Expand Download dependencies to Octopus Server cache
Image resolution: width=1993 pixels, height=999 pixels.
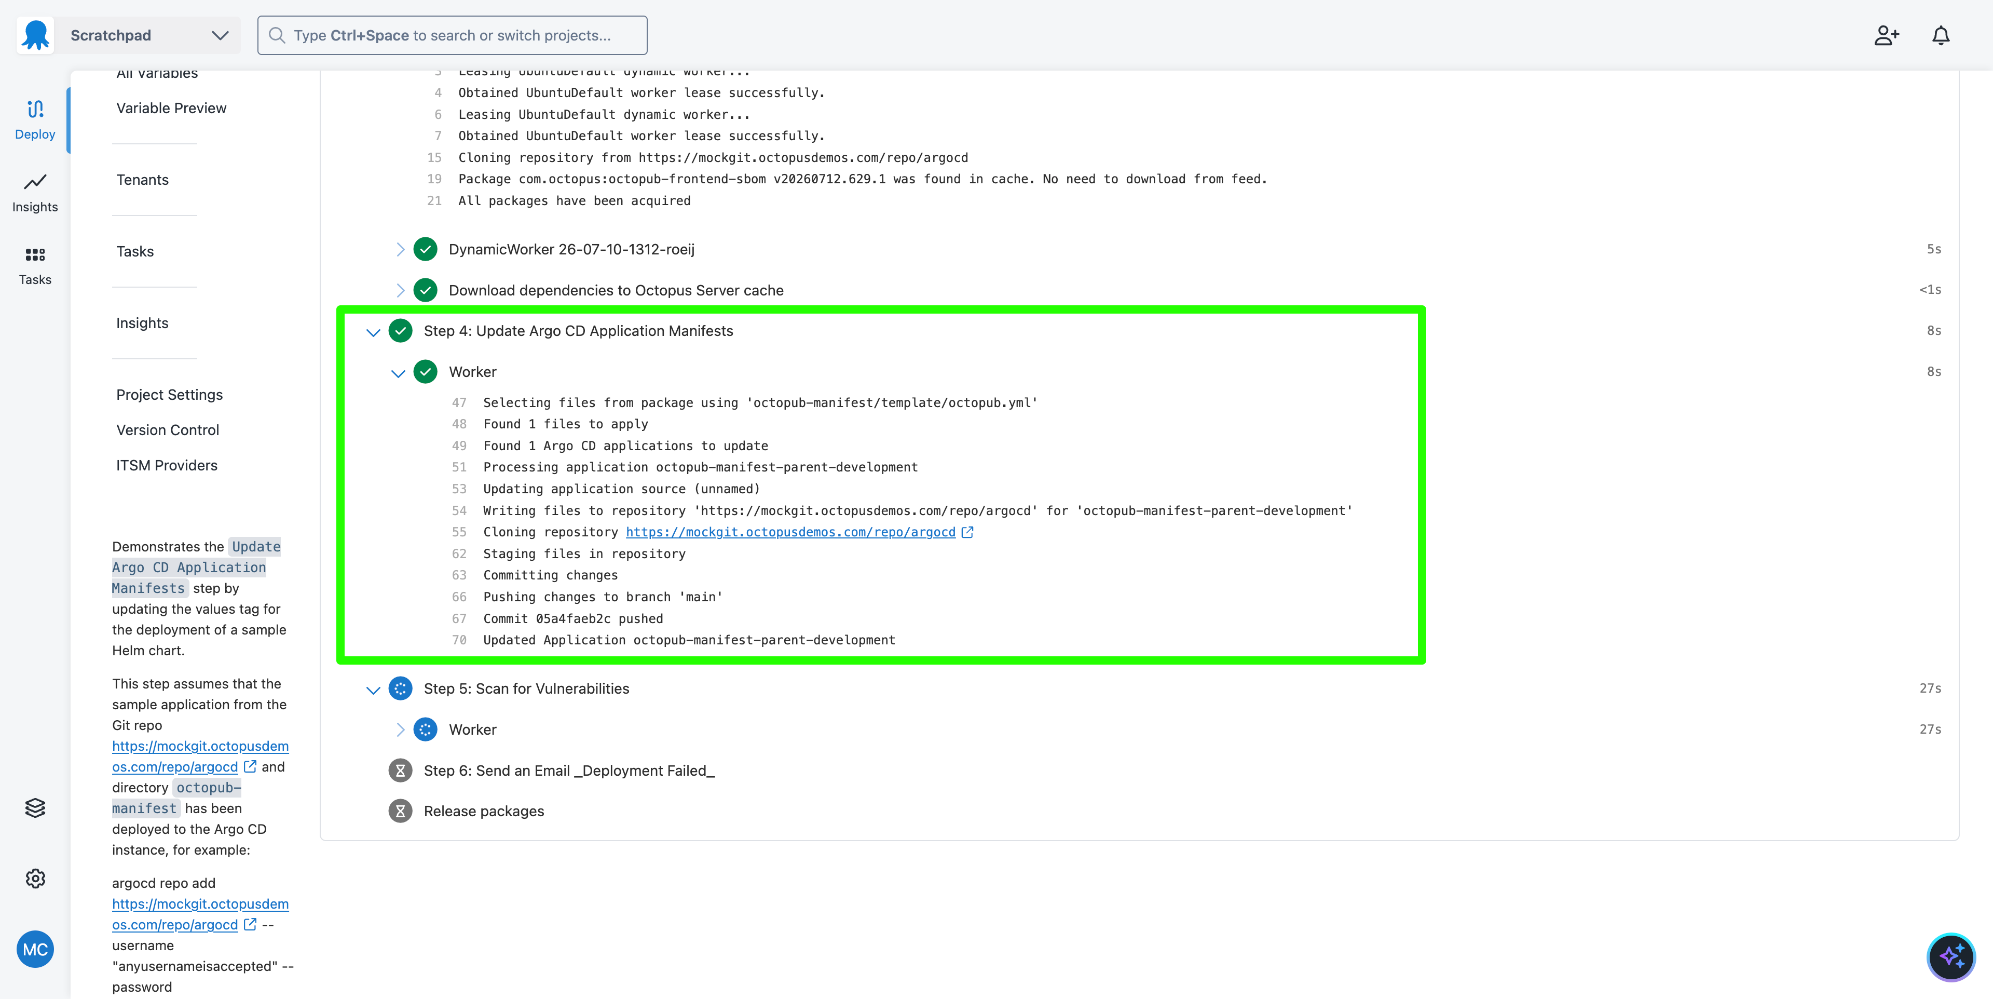(x=400, y=290)
